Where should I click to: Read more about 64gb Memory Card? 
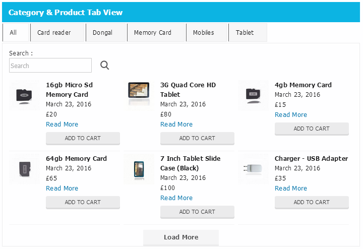(62, 189)
